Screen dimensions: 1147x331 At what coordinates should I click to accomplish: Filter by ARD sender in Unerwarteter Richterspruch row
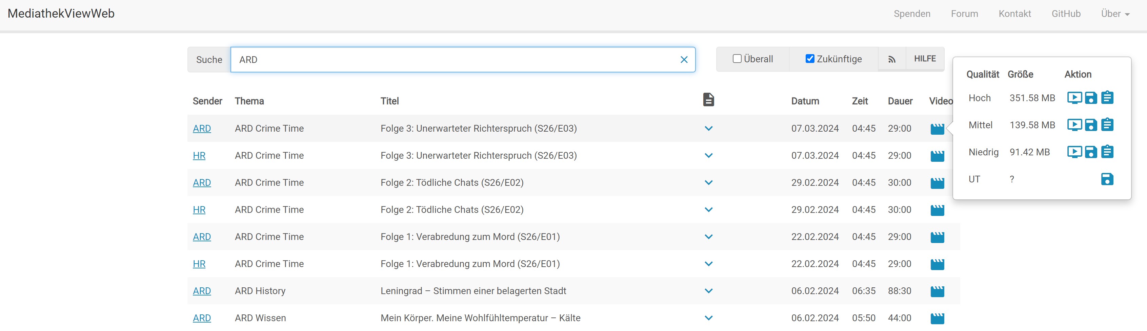click(x=202, y=129)
